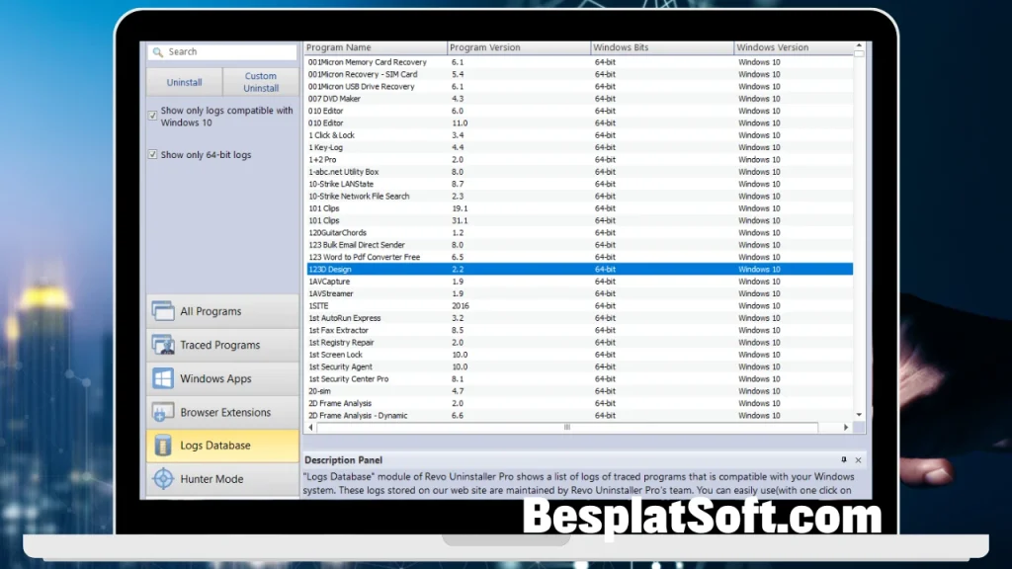This screenshot has width=1012, height=569.
Task: Activate the Hunter Mode crosshair icon
Action: coord(163,480)
